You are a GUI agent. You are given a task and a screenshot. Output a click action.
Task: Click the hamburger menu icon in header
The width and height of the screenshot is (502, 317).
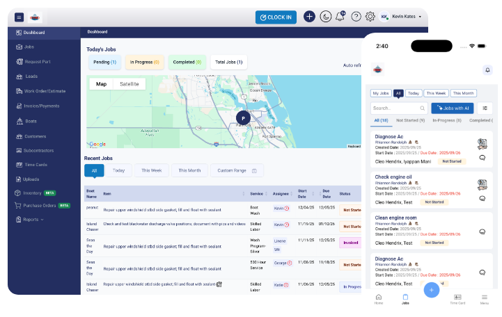19,17
